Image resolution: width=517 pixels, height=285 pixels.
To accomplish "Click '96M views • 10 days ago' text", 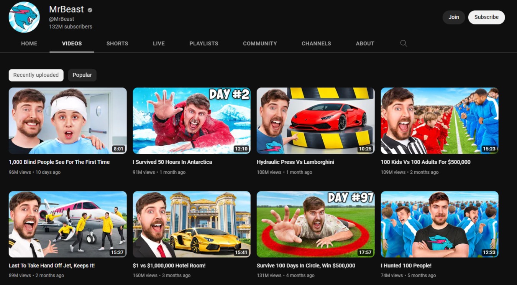I will 34,172.
